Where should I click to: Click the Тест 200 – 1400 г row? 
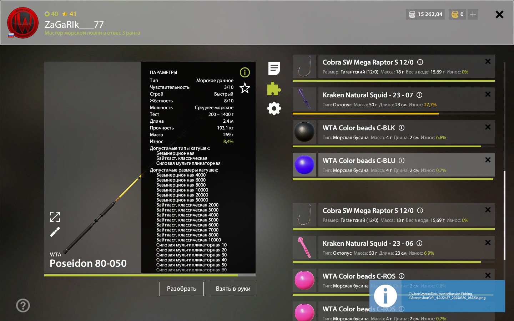click(x=192, y=114)
